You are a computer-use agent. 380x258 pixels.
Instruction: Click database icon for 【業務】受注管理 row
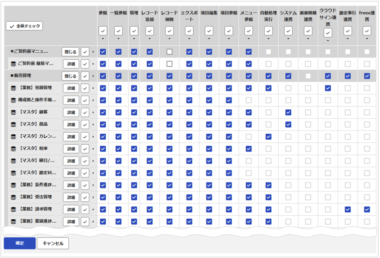click(13, 197)
